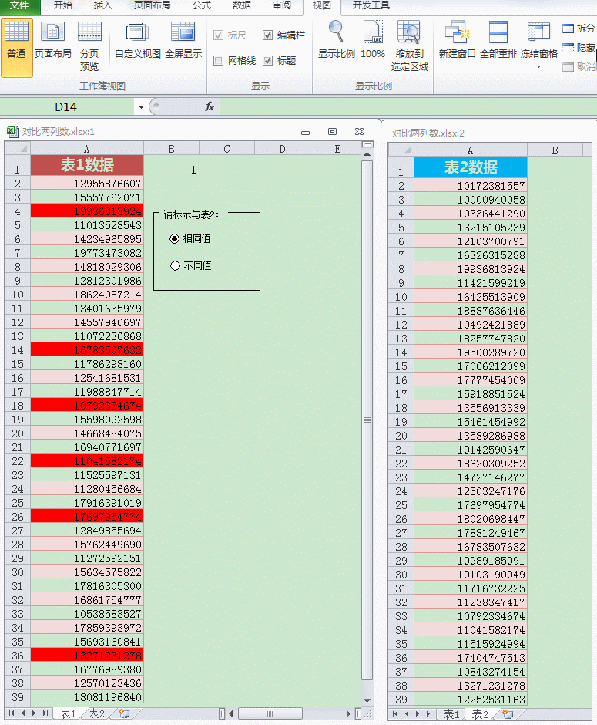The width and height of the screenshot is (597, 725).
Task: Minimize the xlsx:1 workbook window
Action: (305, 132)
